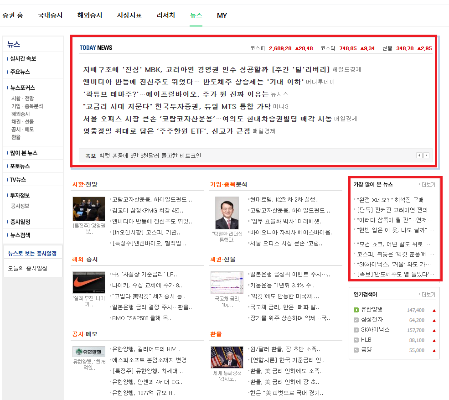This screenshot has width=449, height=400.
Task: Switch to 증권 홈 tab
Action: click(x=13, y=16)
